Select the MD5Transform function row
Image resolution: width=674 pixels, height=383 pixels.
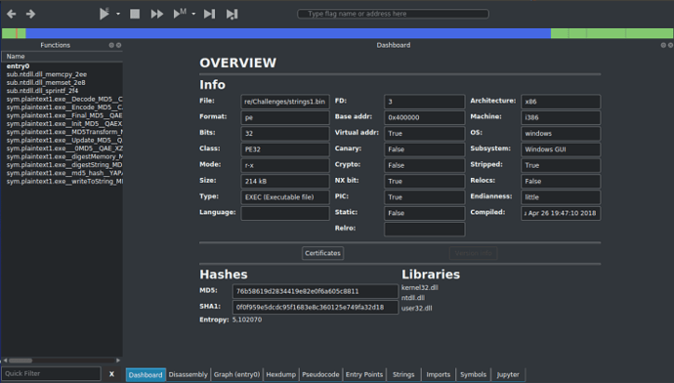tap(63, 132)
